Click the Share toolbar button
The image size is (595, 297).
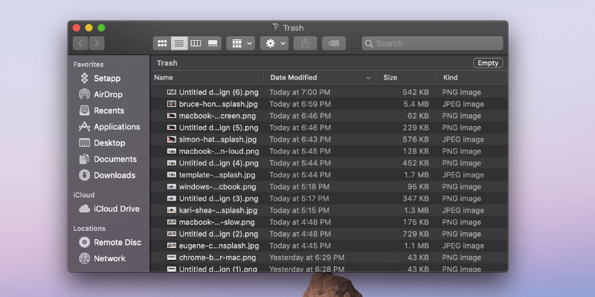(305, 43)
